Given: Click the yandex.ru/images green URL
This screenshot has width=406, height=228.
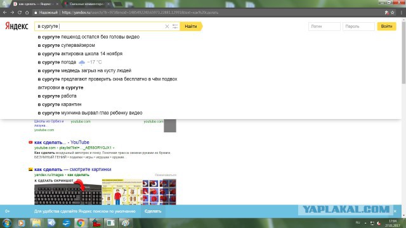Looking at the screenshot, I should (62, 175).
